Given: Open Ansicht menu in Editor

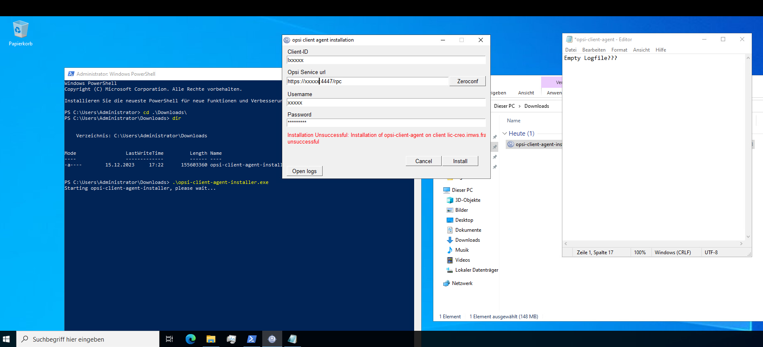Looking at the screenshot, I should coord(641,50).
